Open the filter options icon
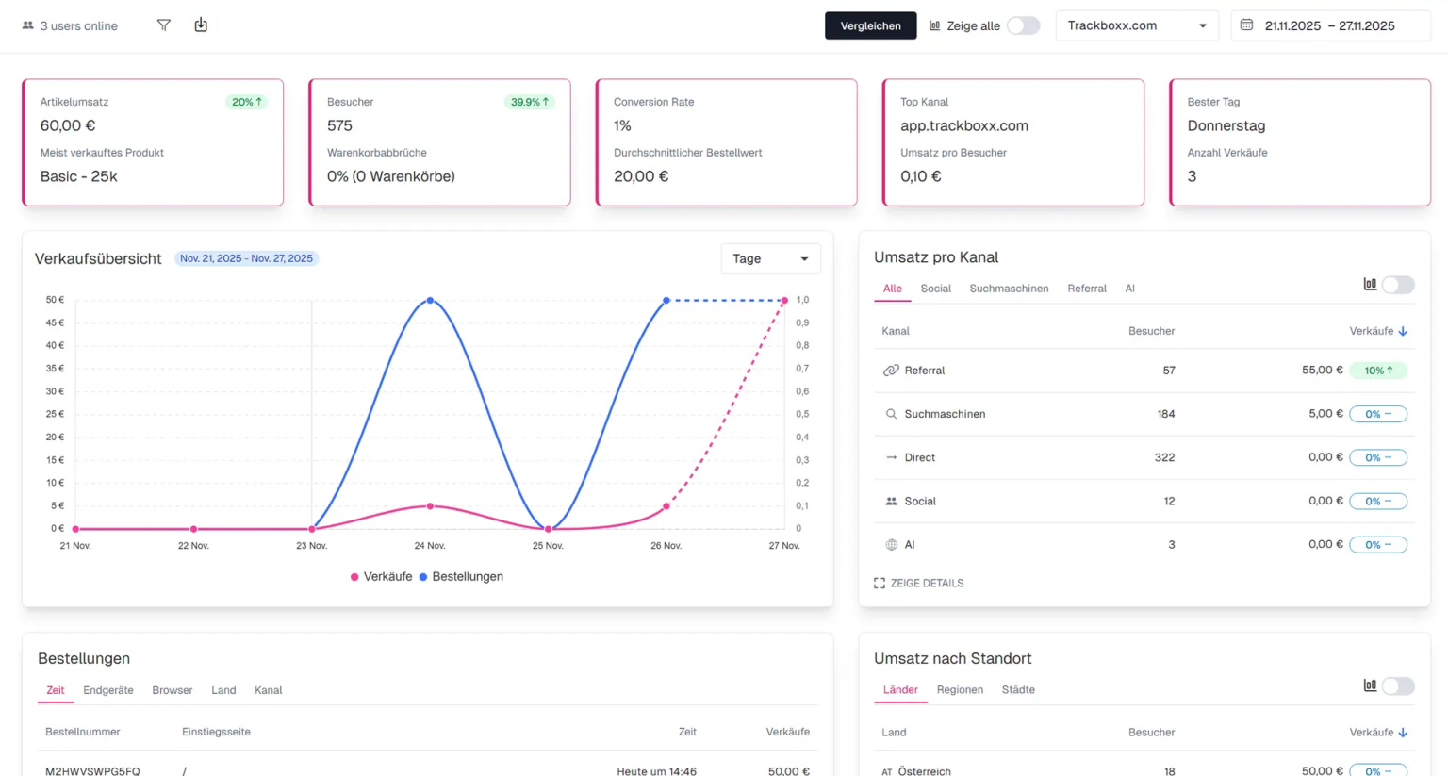Image resolution: width=1448 pixels, height=776 pixels. [x=163, y=25]
